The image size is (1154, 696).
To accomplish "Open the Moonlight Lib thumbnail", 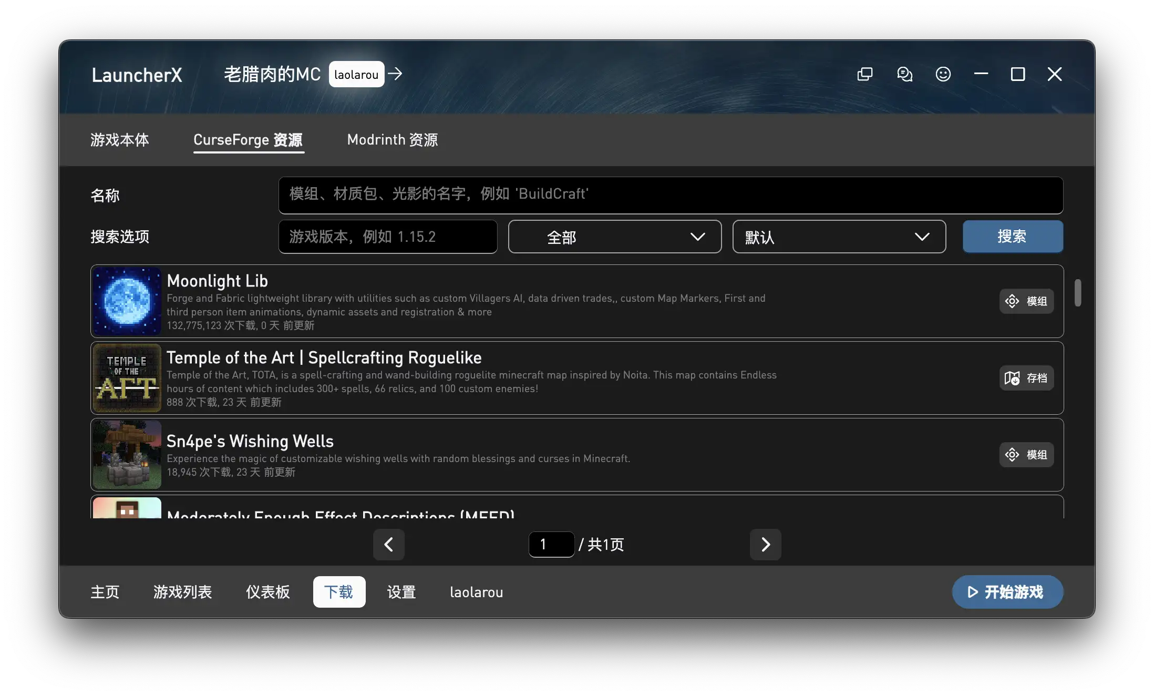I will point(127,301).
